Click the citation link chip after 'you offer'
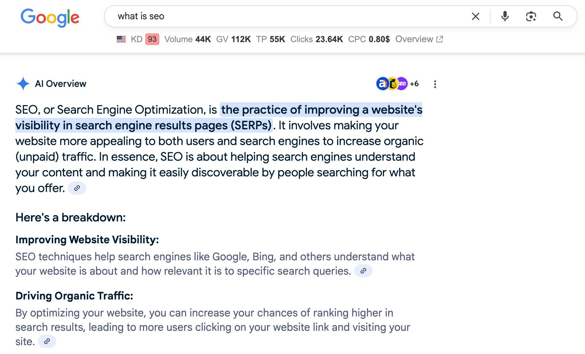 (x=77, y=188)
